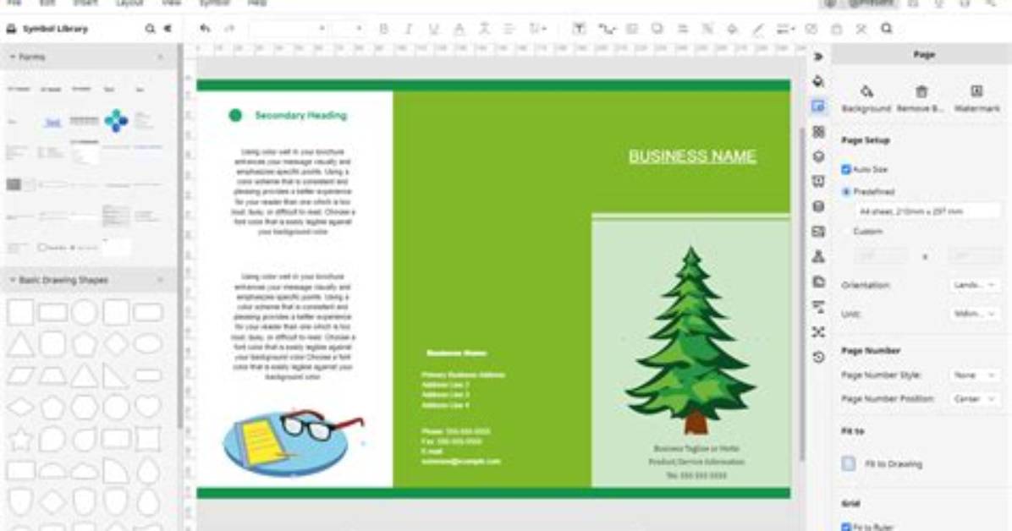This screenshot has height=531, width=1012.
Task: Open the Layout menu
Action: coord(129,3)
